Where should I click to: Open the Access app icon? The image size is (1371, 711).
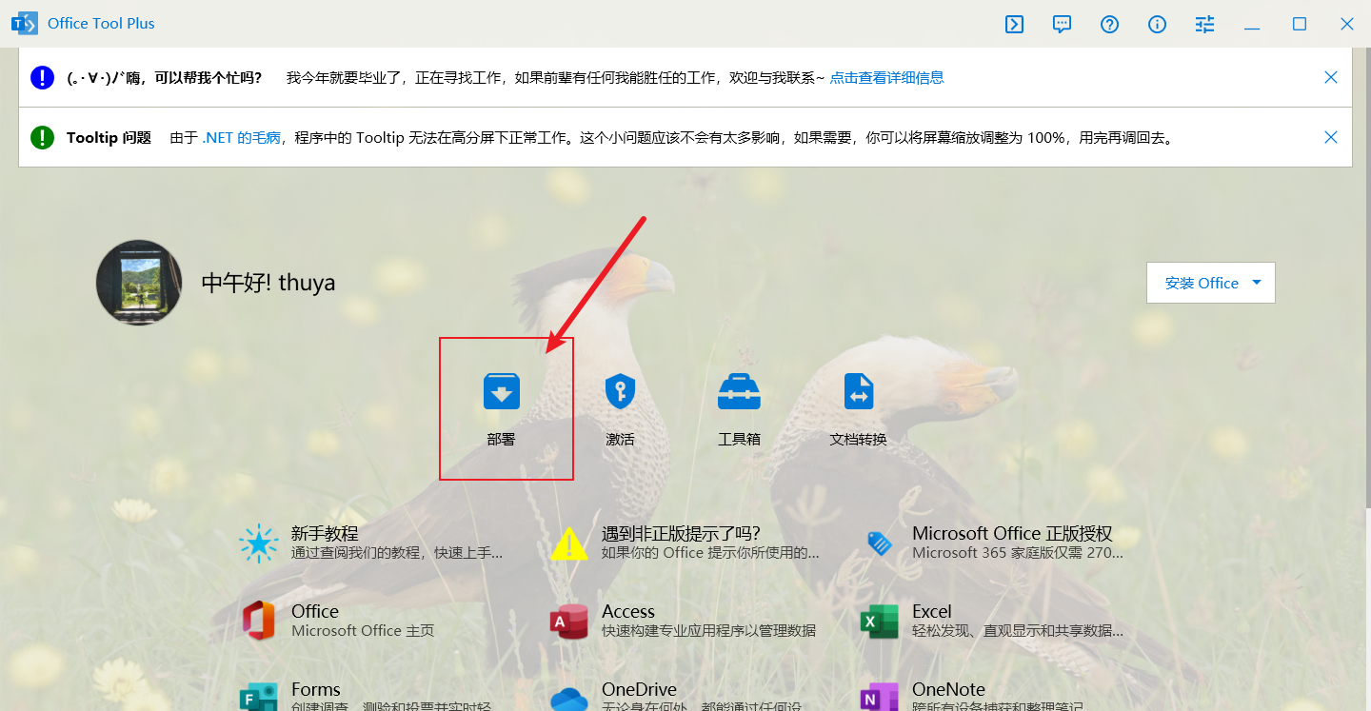569,622
